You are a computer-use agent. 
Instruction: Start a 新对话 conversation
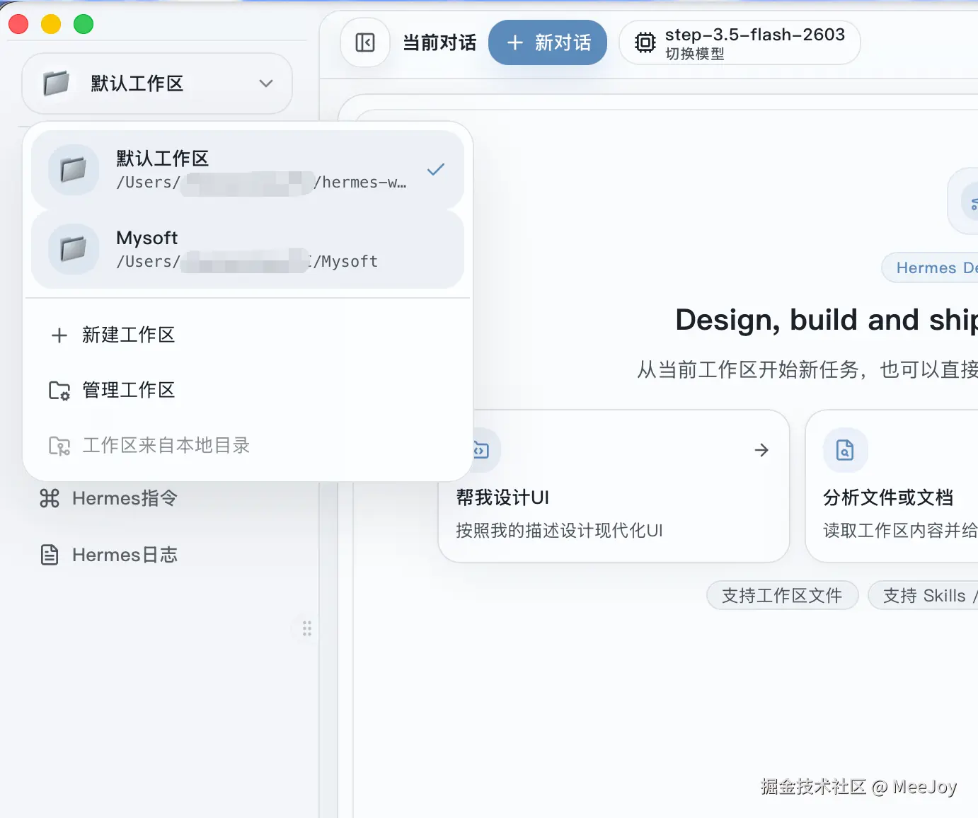[x=548, y=42]
